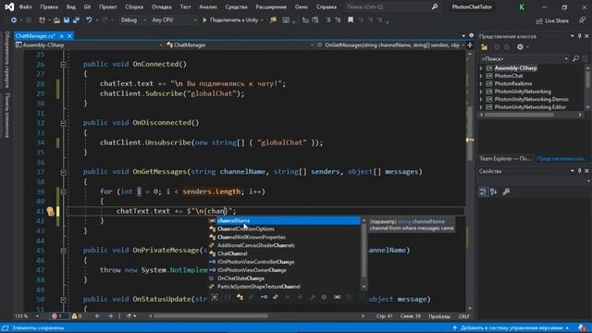
Task: Collapse the OnGetMessages method fold marker
Action: 64,173
